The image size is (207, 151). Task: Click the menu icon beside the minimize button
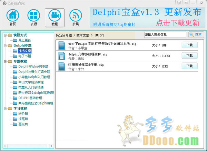[x=186, y=3]
